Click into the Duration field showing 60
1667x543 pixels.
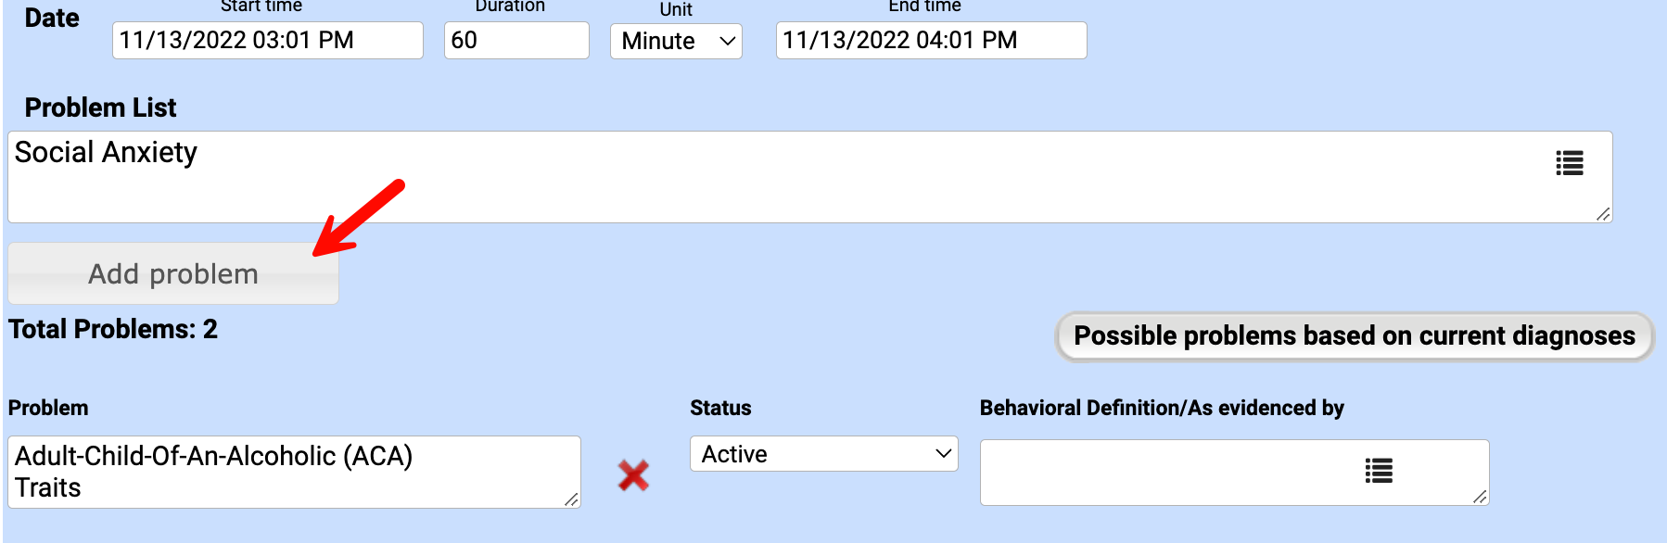515,41
